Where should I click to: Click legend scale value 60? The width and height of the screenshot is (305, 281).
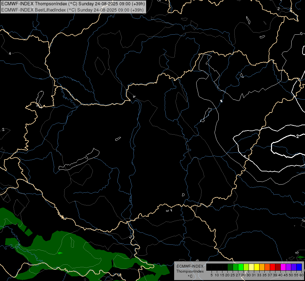(x=301, y=275)
